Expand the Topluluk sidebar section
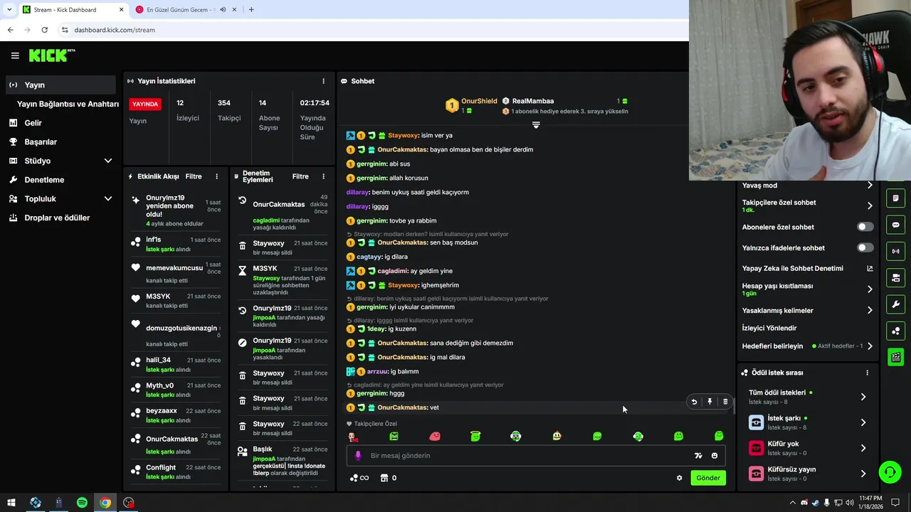The height and width of the screenshot is (512, 911). [108, 199]
